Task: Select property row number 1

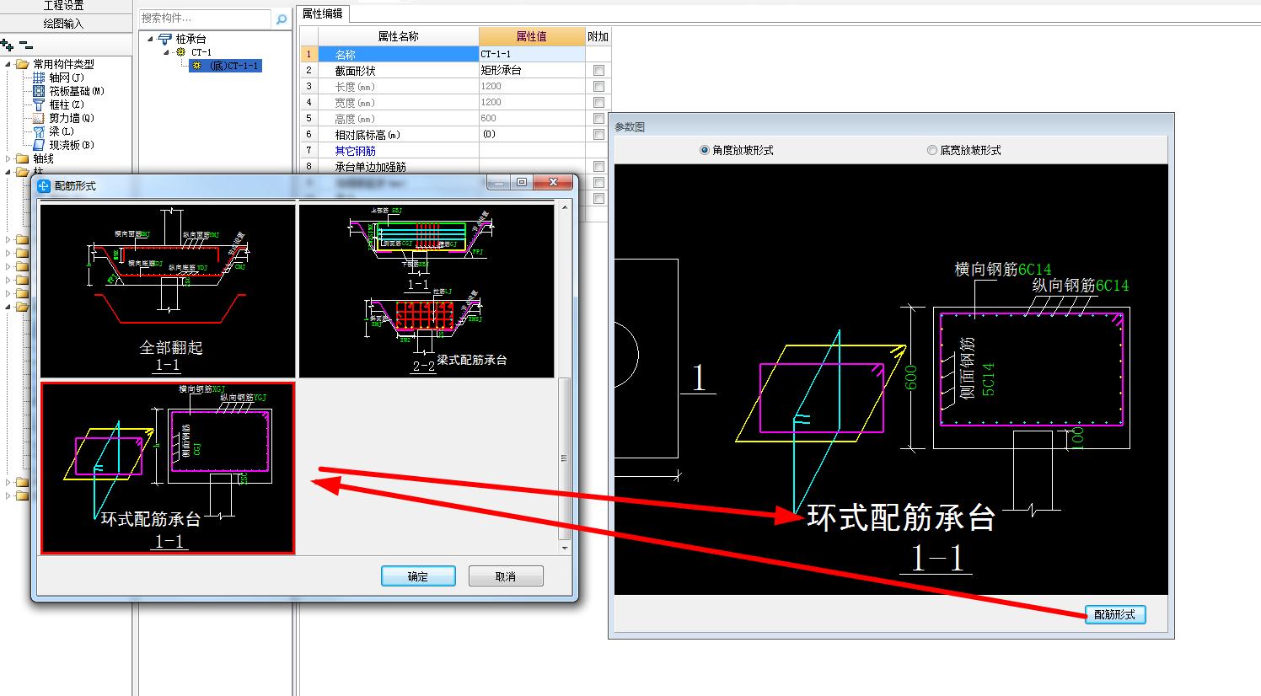Action: coord(309,54)
